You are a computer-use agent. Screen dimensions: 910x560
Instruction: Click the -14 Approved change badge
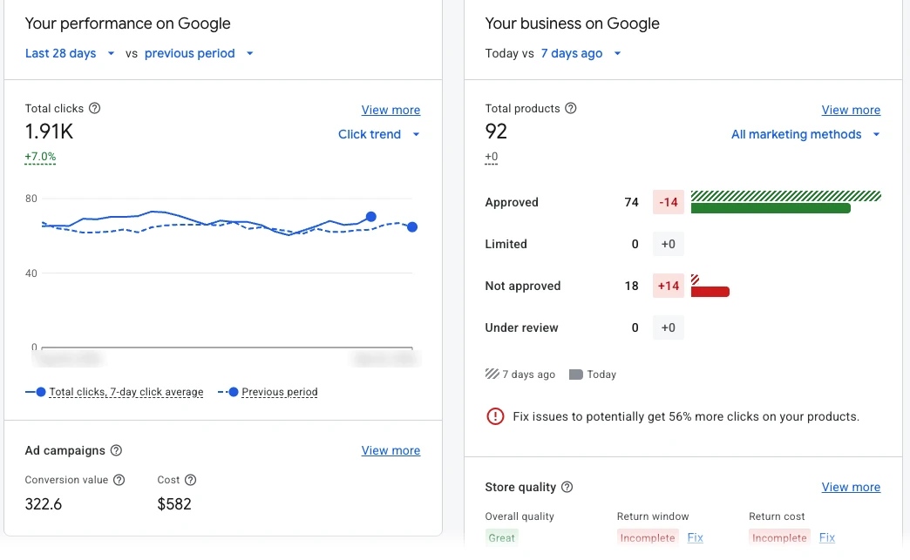pos(669,202)
